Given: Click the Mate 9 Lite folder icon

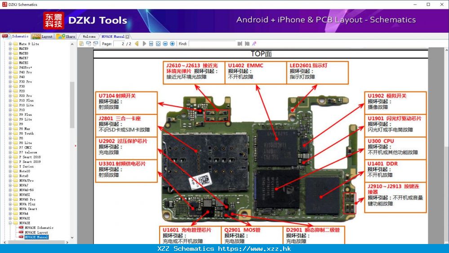Looking at the screenshot, I should click(16, 44).
